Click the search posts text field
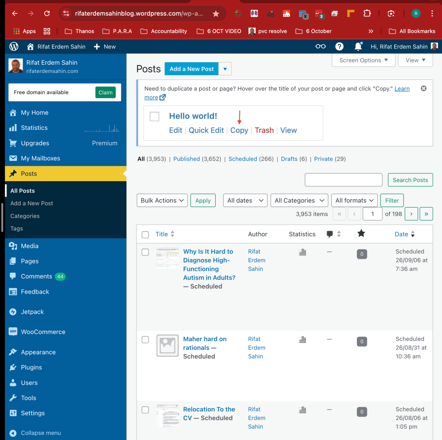The width and height of the screenshot is (442, 440). [343, 180]
